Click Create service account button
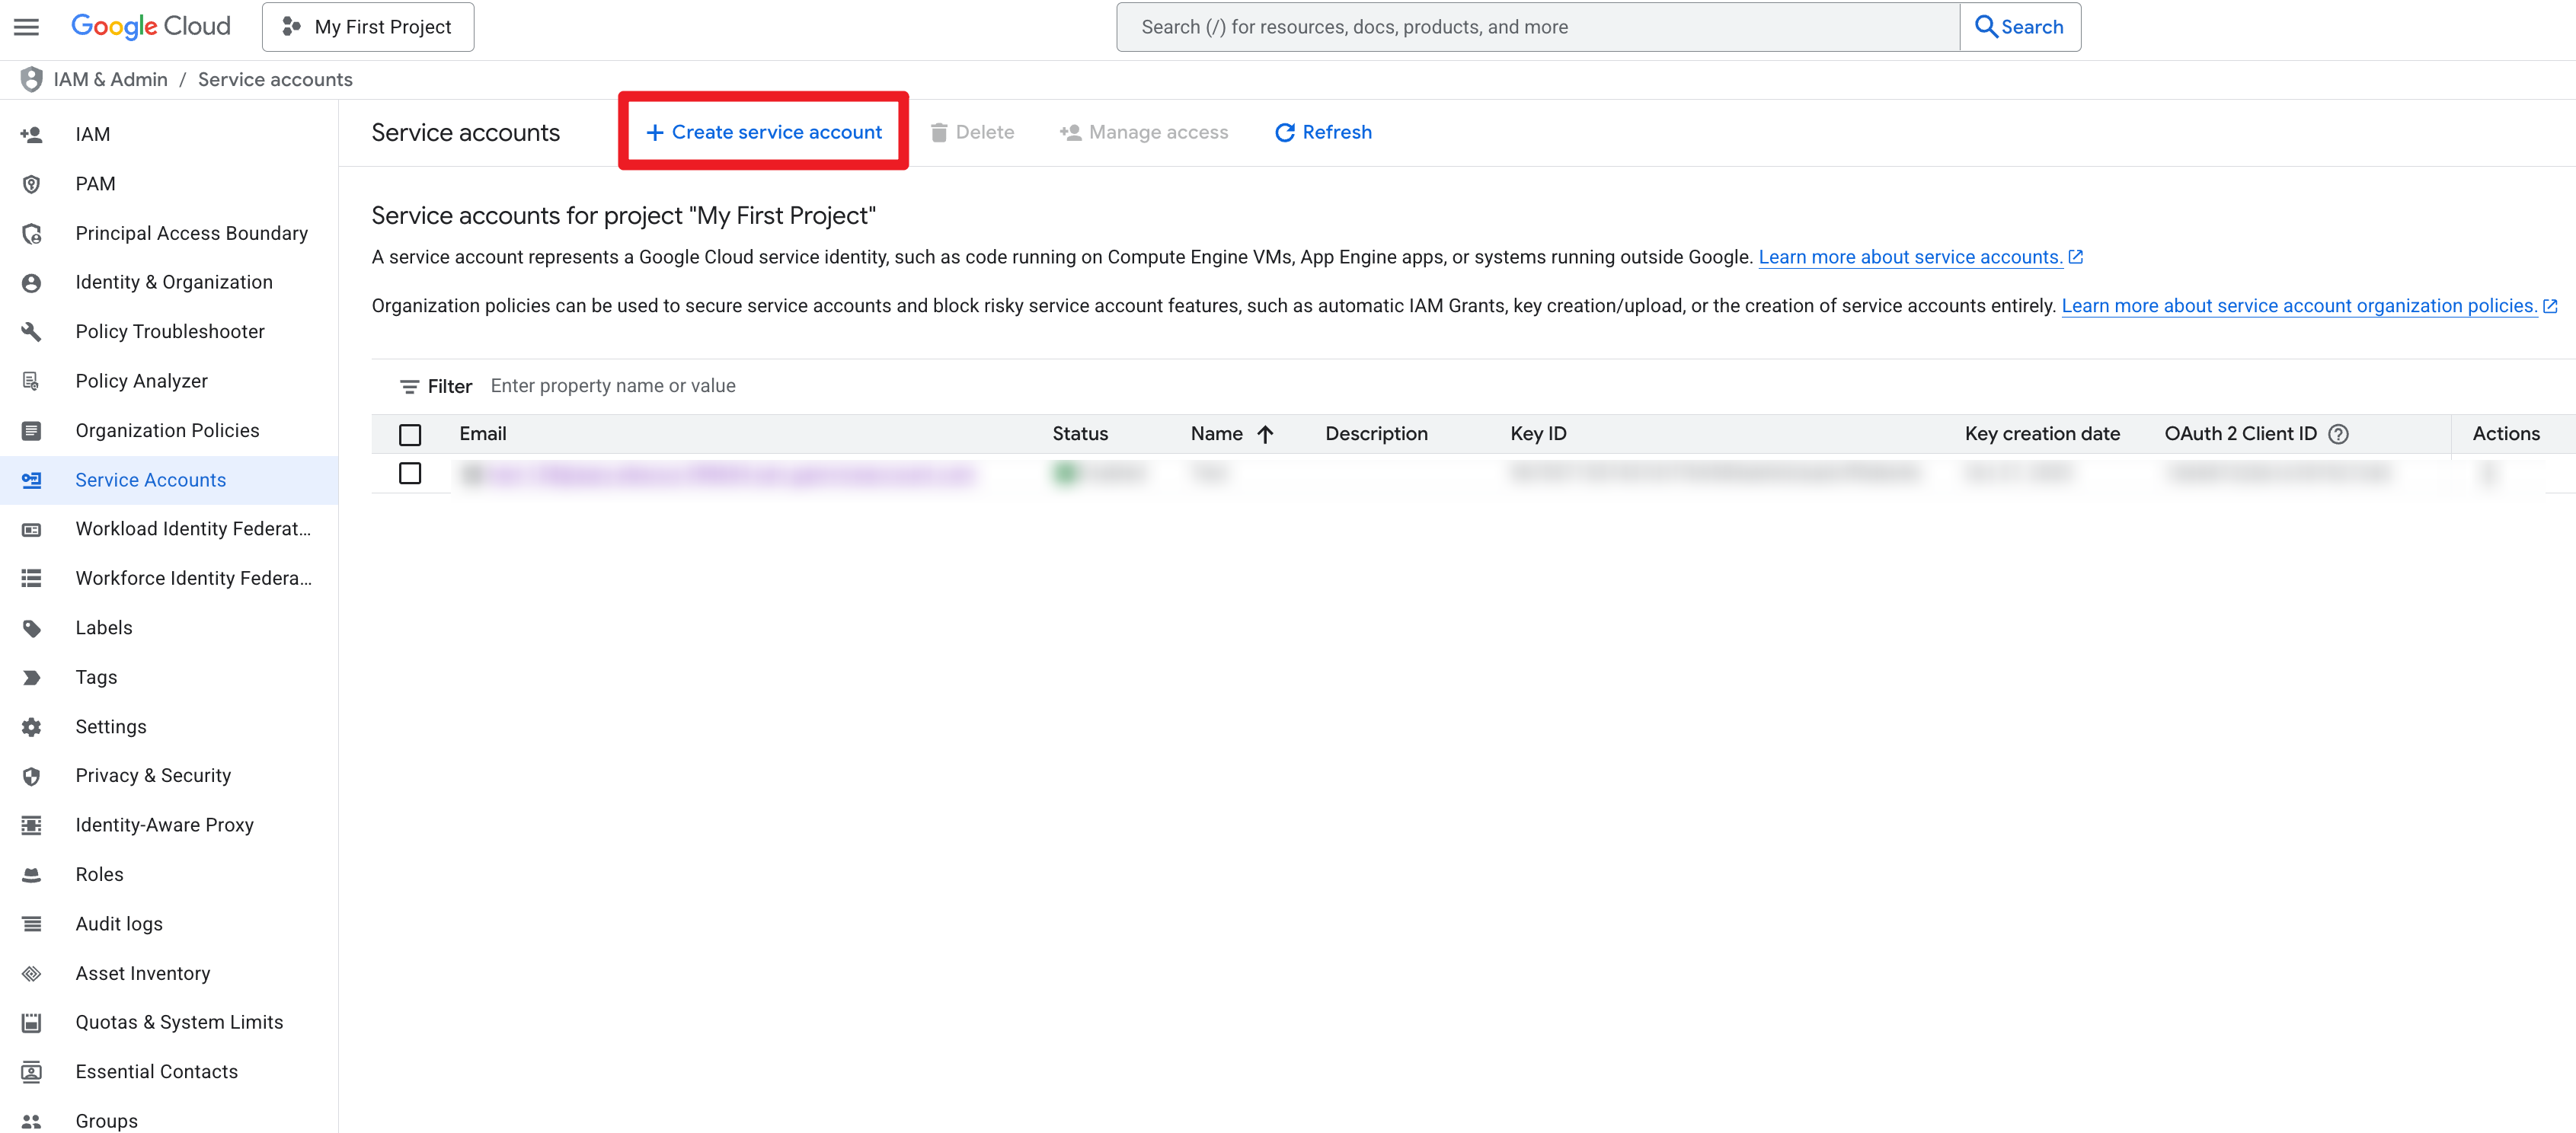 point(764,132)
